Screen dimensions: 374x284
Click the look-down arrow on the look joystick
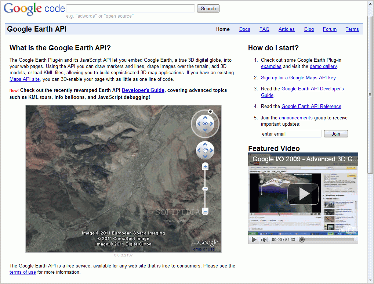(205, 130)
